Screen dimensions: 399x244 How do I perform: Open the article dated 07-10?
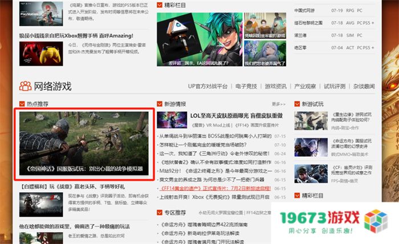[x=203, y=145]
